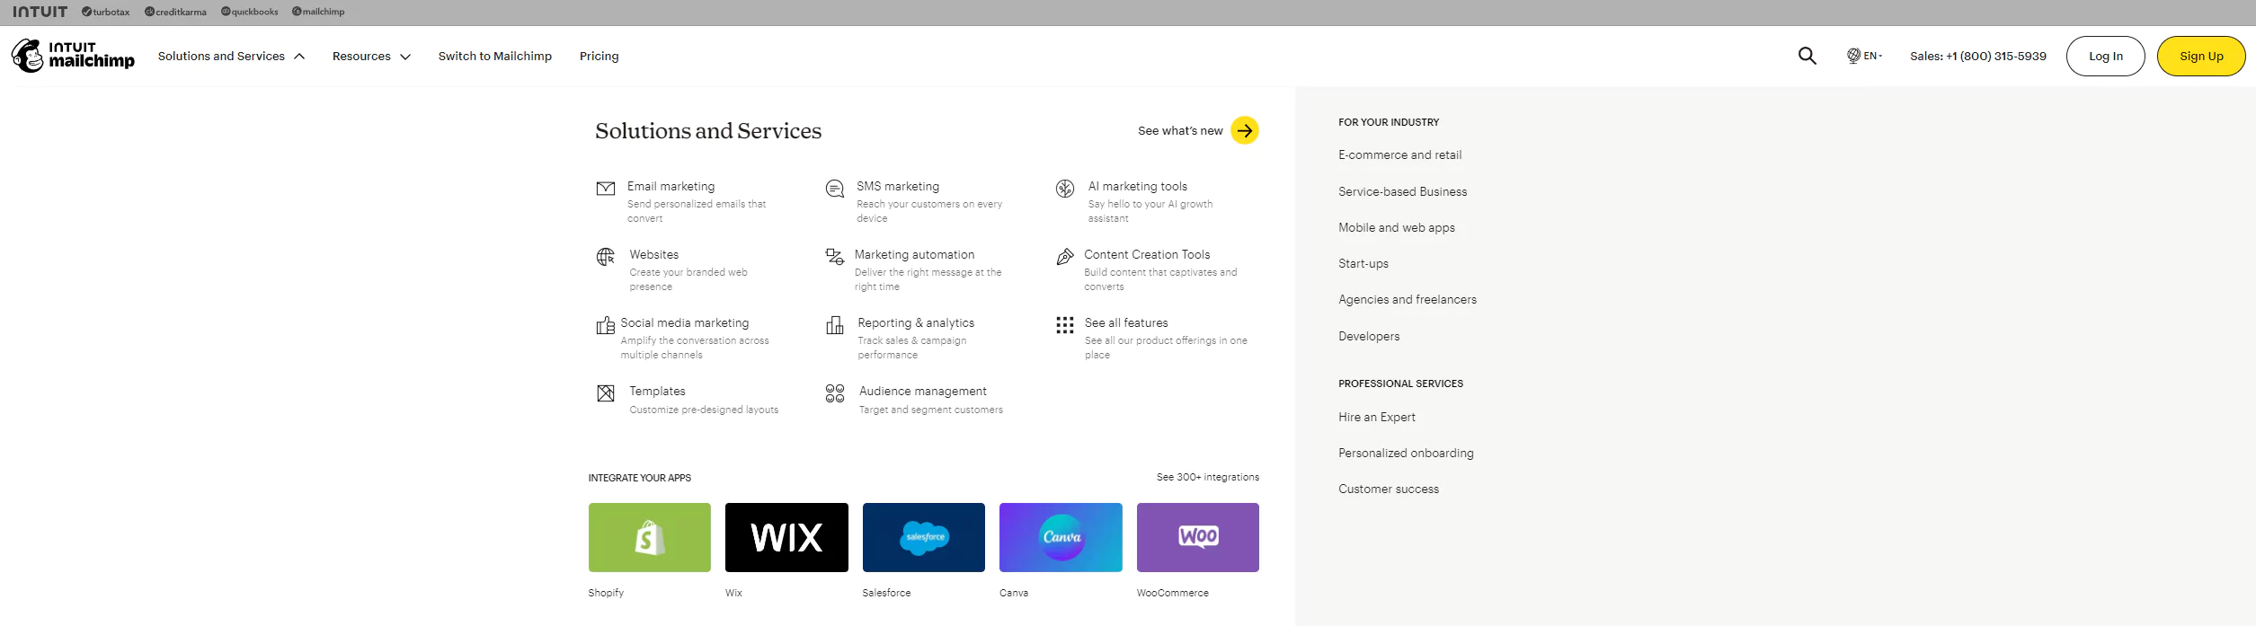This screenshot has width=2256, height=626.
Task: Open the EN language selector
Action: (1865, 56)
